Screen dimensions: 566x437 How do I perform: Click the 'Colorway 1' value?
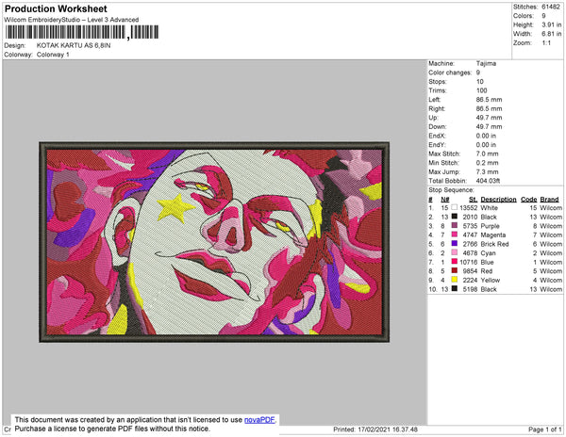coord(53,55)
